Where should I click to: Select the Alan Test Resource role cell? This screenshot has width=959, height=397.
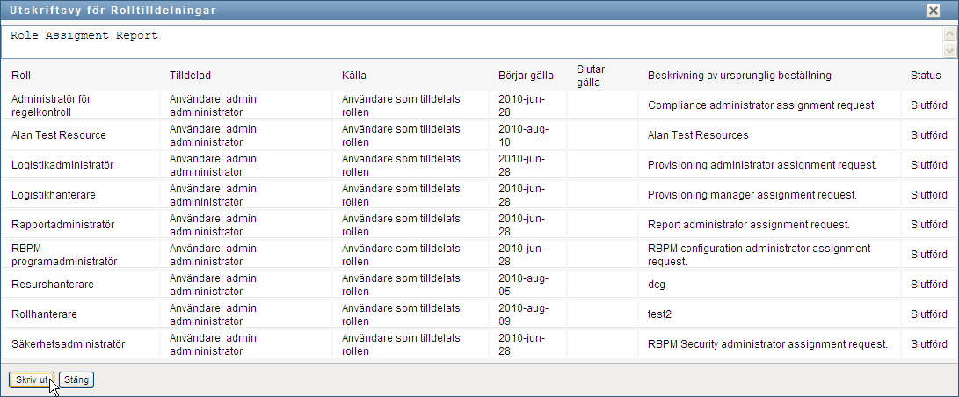tap(80, 135)
